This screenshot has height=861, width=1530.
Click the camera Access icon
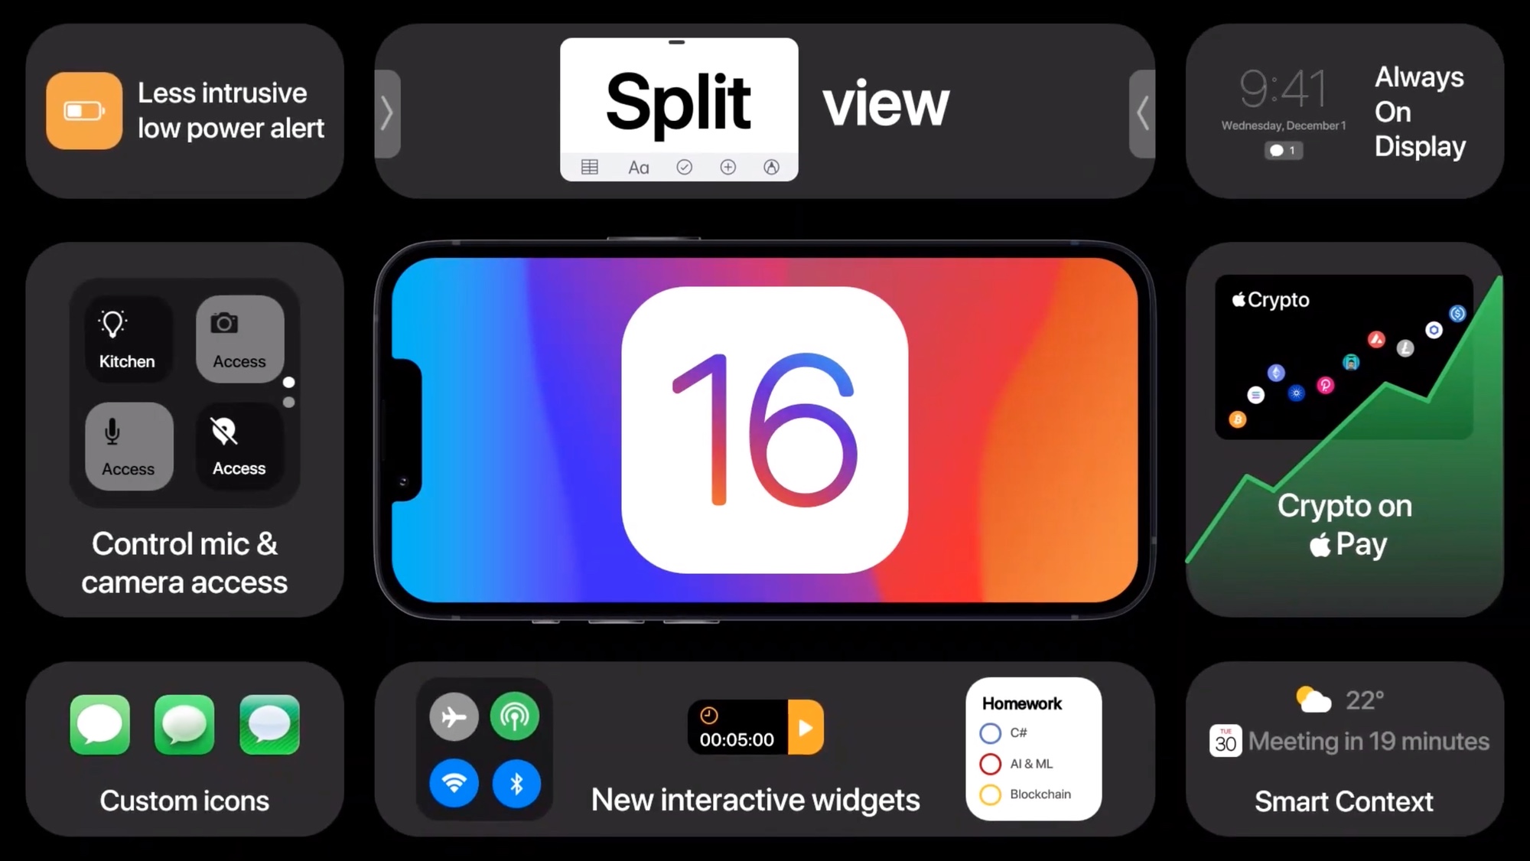pos(237,338)
